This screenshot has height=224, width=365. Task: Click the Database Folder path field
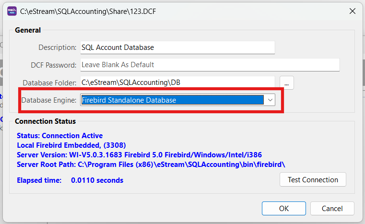(x=177, y=83)
